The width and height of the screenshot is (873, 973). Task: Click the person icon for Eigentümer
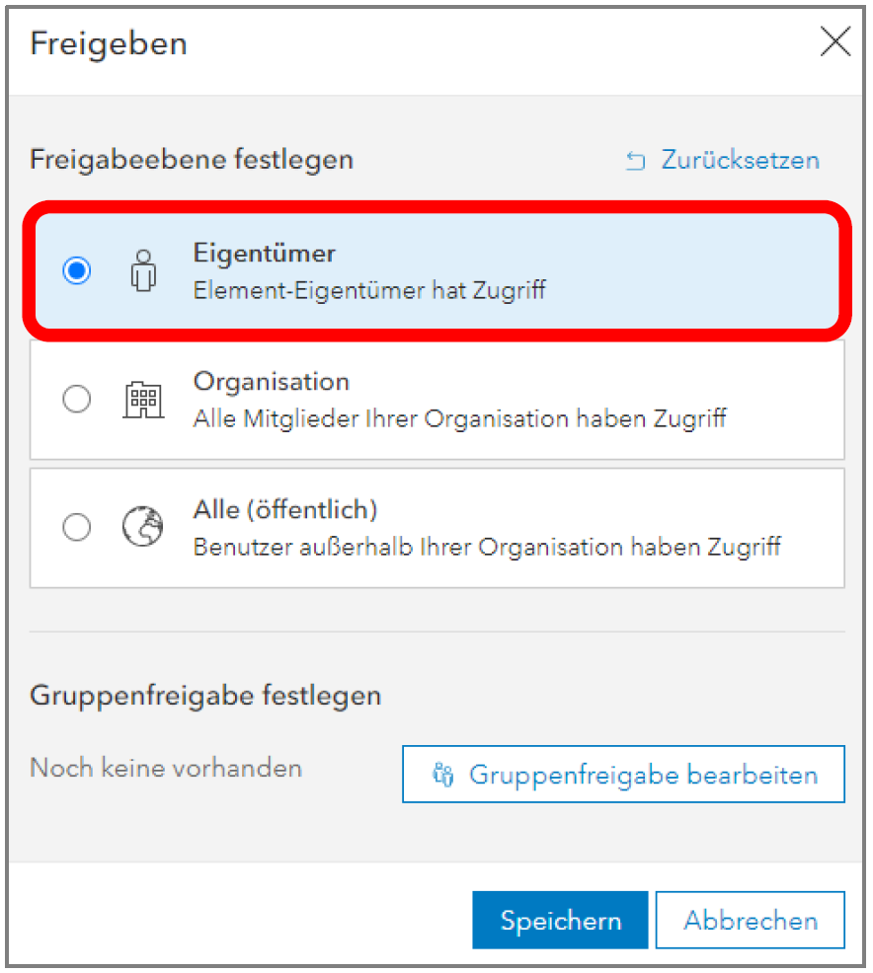coord(143,270)
